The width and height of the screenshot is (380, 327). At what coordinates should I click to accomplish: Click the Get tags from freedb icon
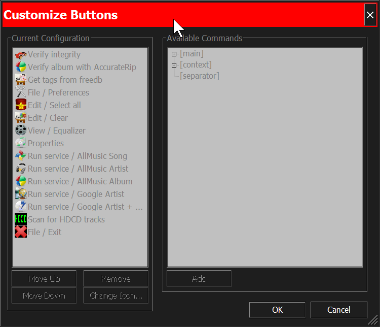(x=21, y=80)
